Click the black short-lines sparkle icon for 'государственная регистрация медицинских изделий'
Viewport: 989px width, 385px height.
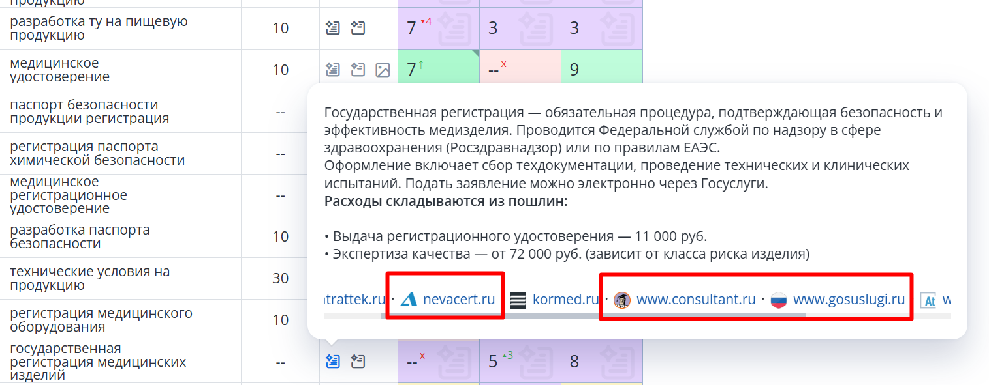[358, 361]
